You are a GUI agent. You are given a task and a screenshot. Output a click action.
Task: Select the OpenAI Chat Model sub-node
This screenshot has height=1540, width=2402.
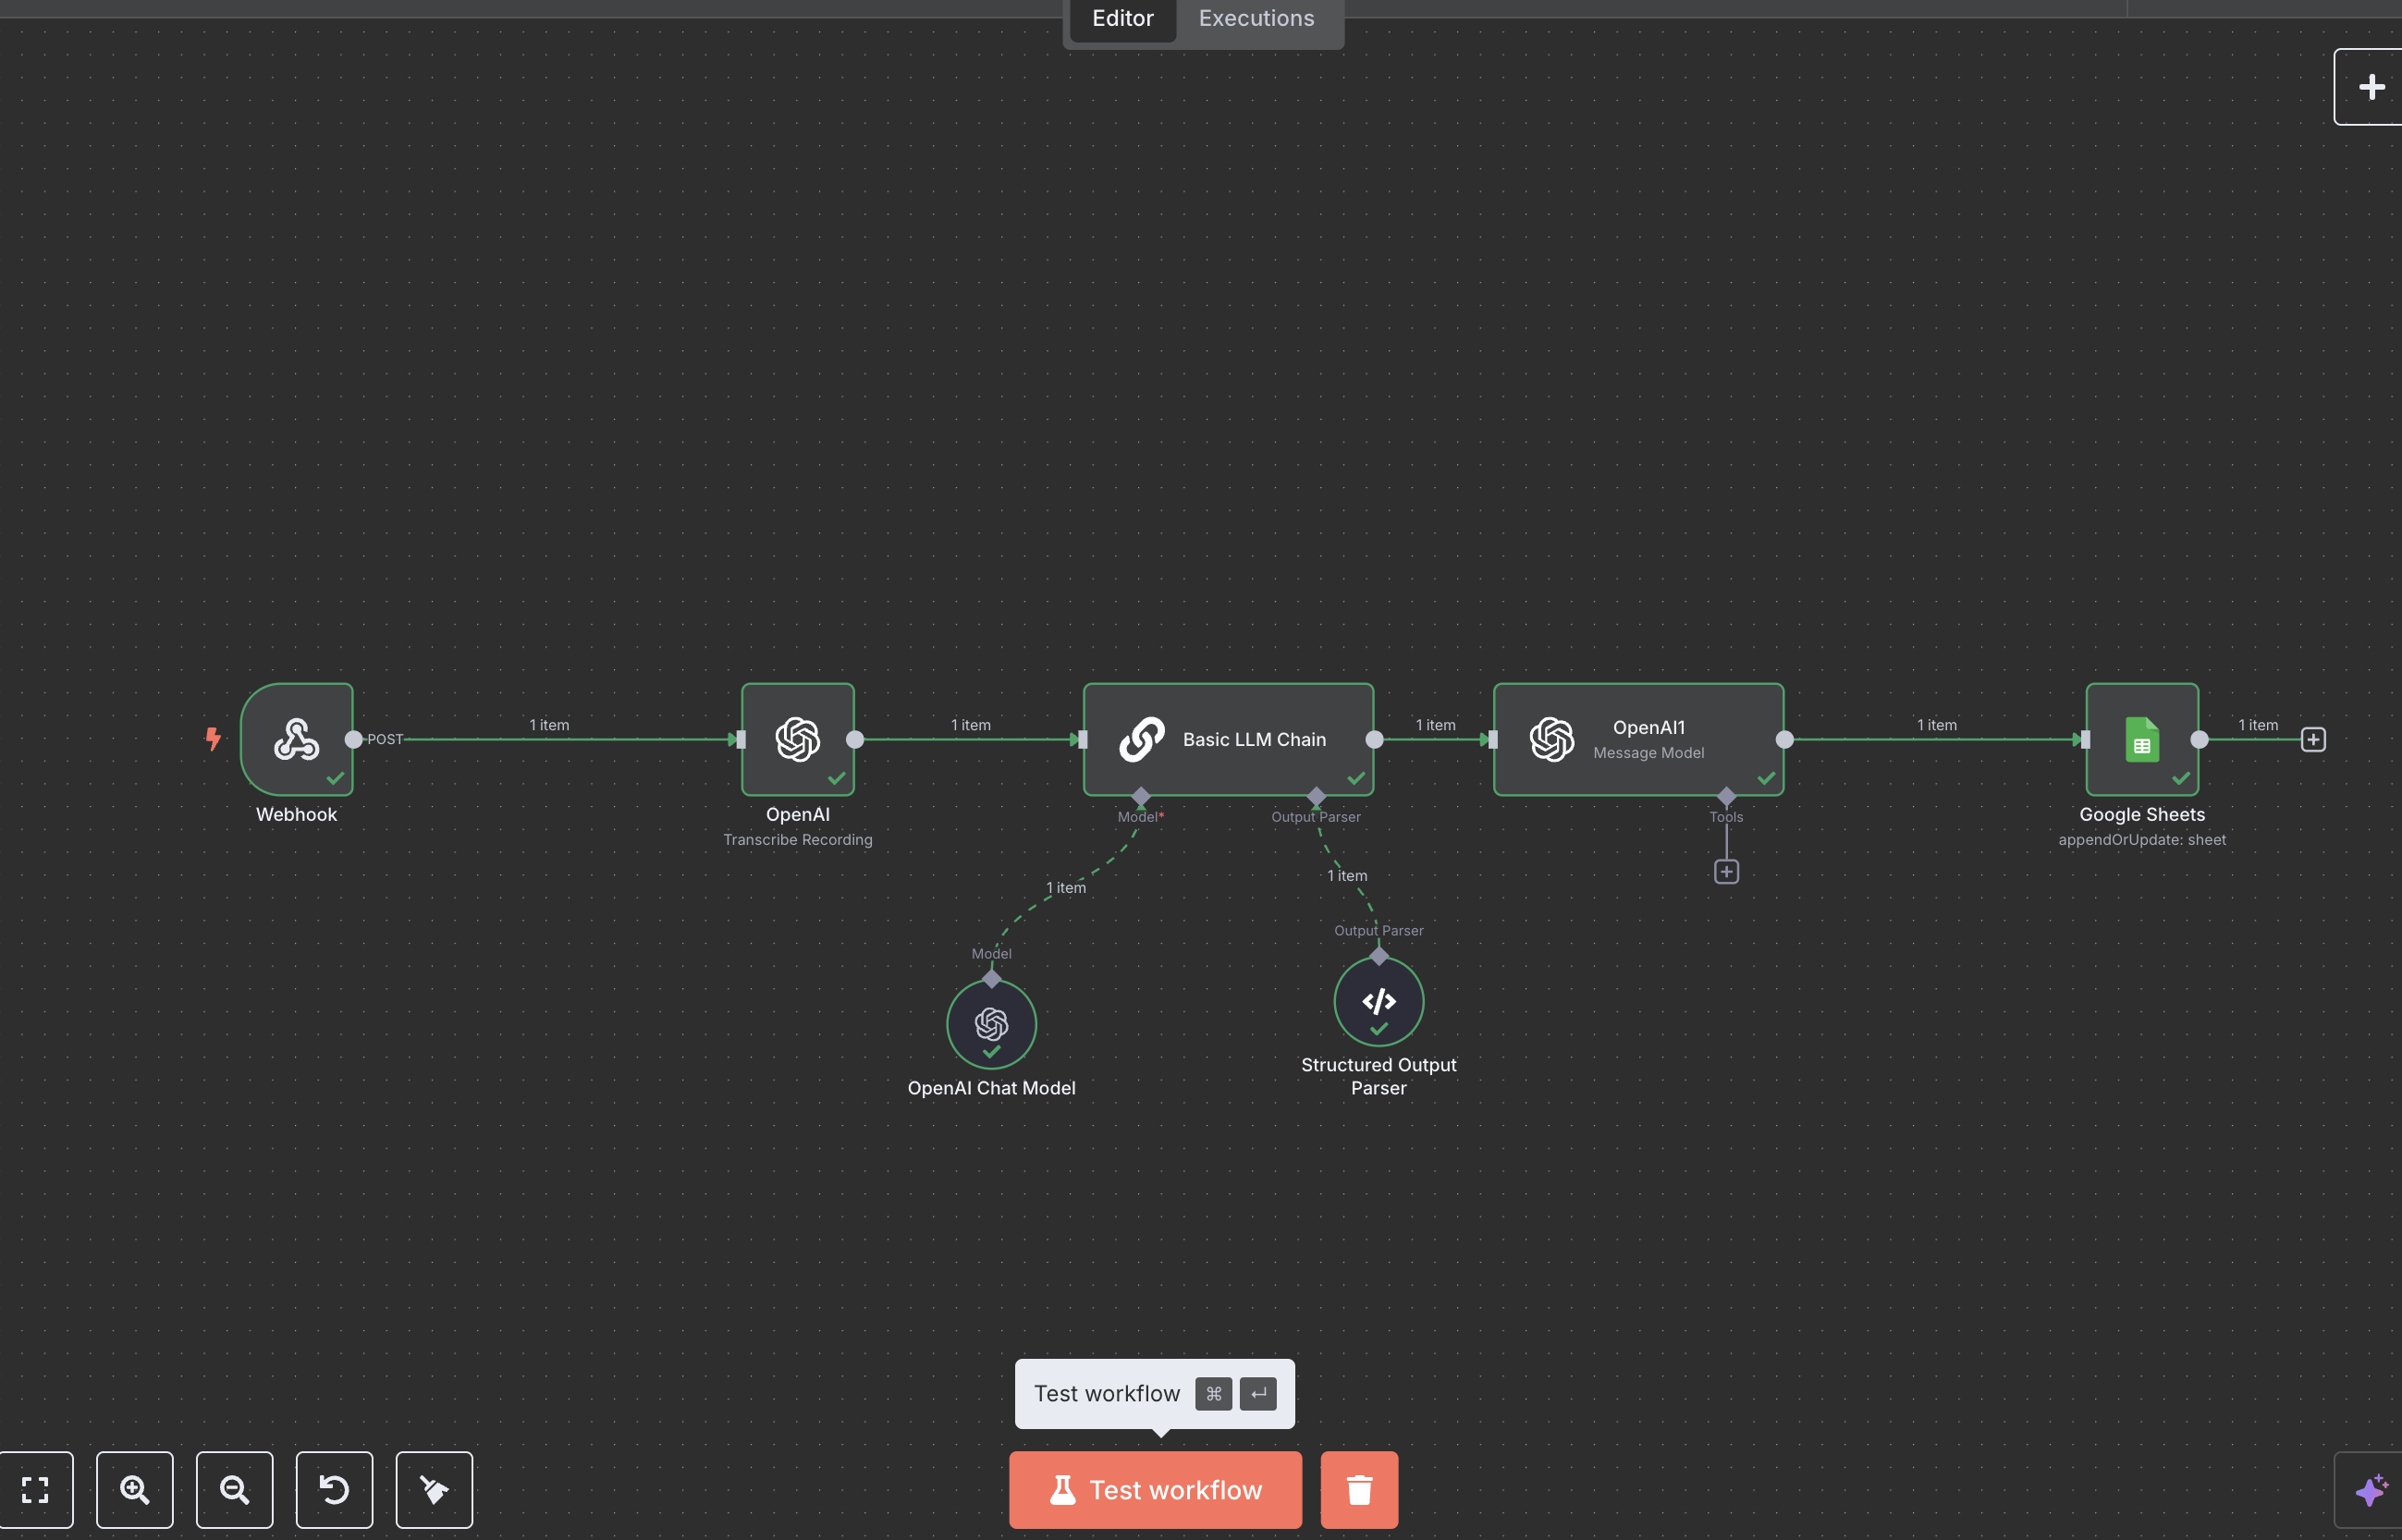[x=991, y=1024]
